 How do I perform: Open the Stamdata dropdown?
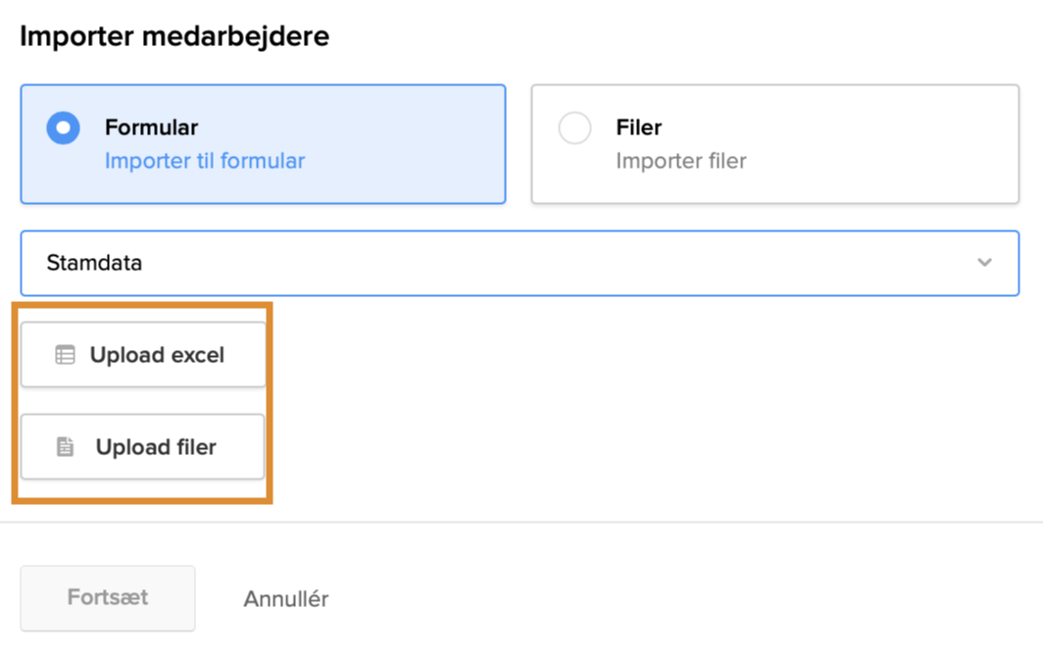click(520, 263)
